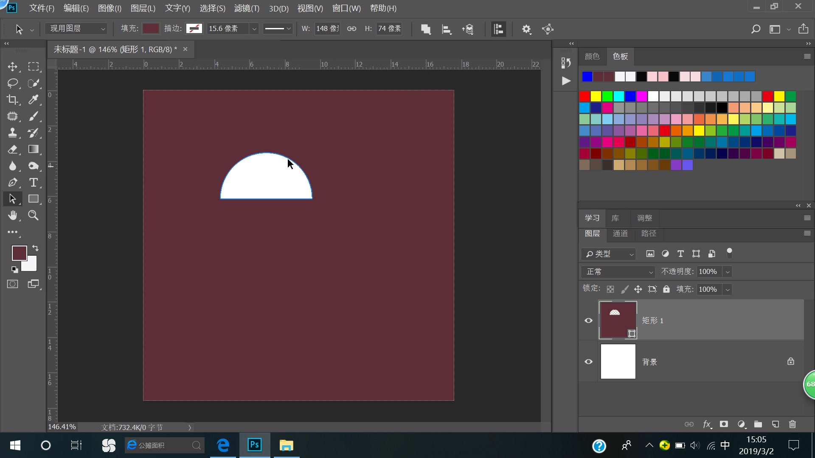Select the Hand tool
The width and height of the screenshot is (815, 458).
point(12,215)
